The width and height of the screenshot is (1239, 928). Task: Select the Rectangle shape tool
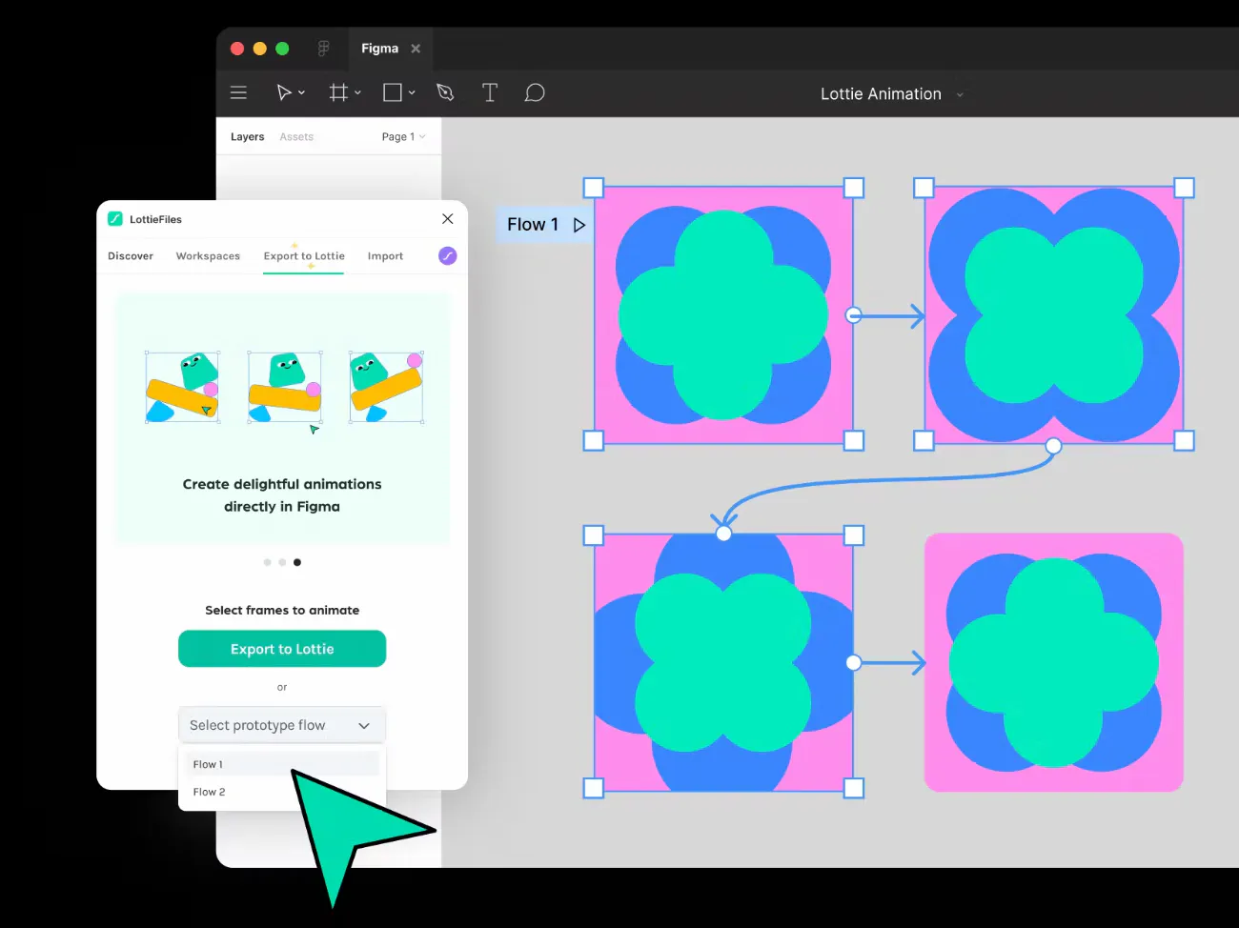[393, 92]
